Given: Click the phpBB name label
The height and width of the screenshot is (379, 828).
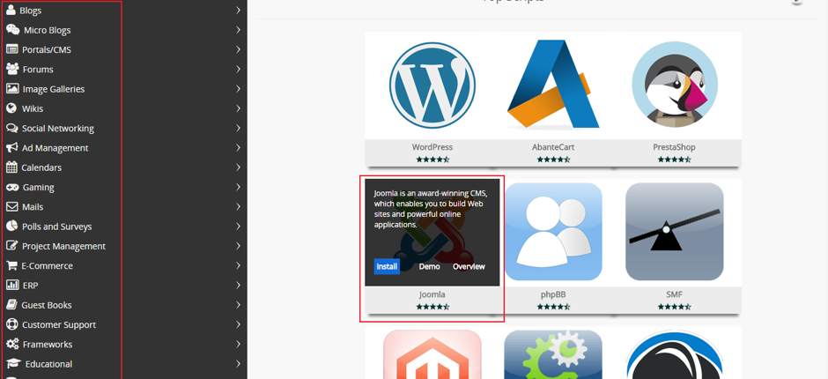Looking at the screenshot, I should coord(553,294).
